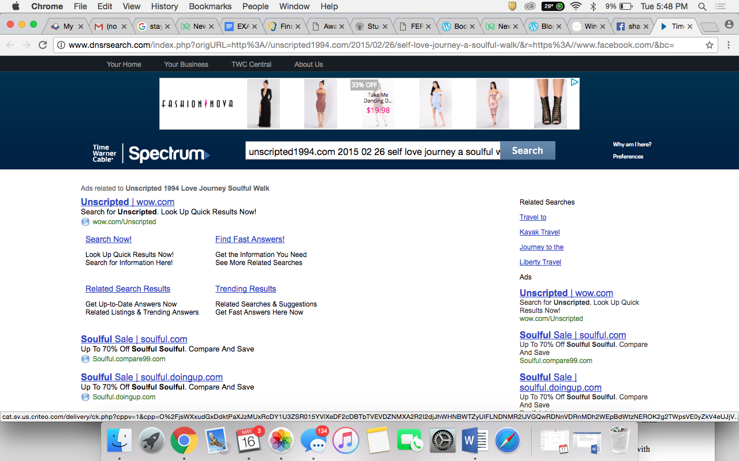This screenshot has height=461, width=739.
Task: Click the Creative Cloud menu bar icon
Action: (529, 6)
